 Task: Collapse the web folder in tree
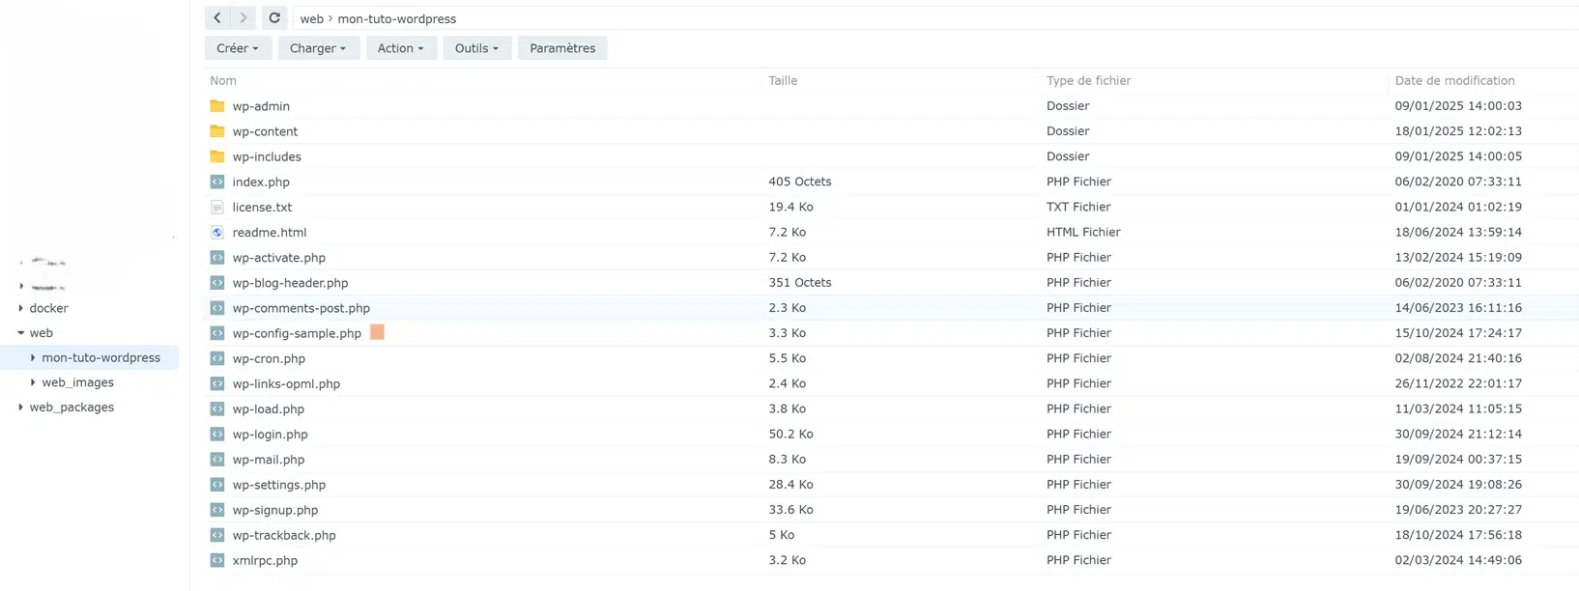click(21, 333)
